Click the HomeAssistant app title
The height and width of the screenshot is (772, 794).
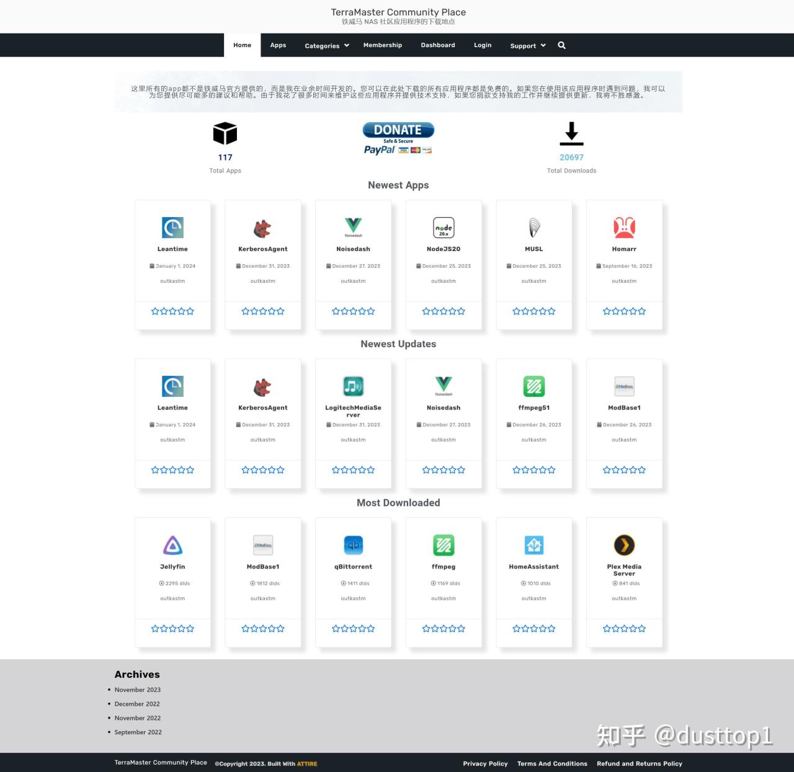point(534,567)
